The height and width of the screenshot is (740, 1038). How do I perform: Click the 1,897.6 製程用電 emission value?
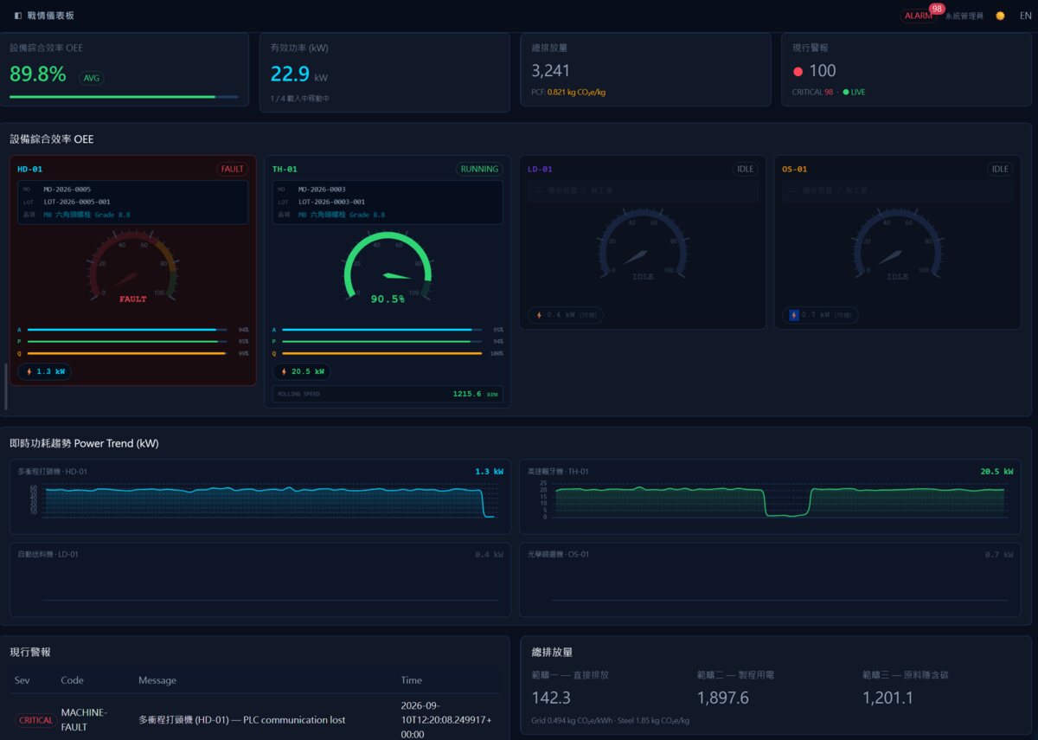pyautogui.click(x=723, y=698)
